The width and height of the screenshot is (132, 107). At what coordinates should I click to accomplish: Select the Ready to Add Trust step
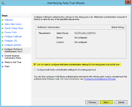(x=13, y=62)
